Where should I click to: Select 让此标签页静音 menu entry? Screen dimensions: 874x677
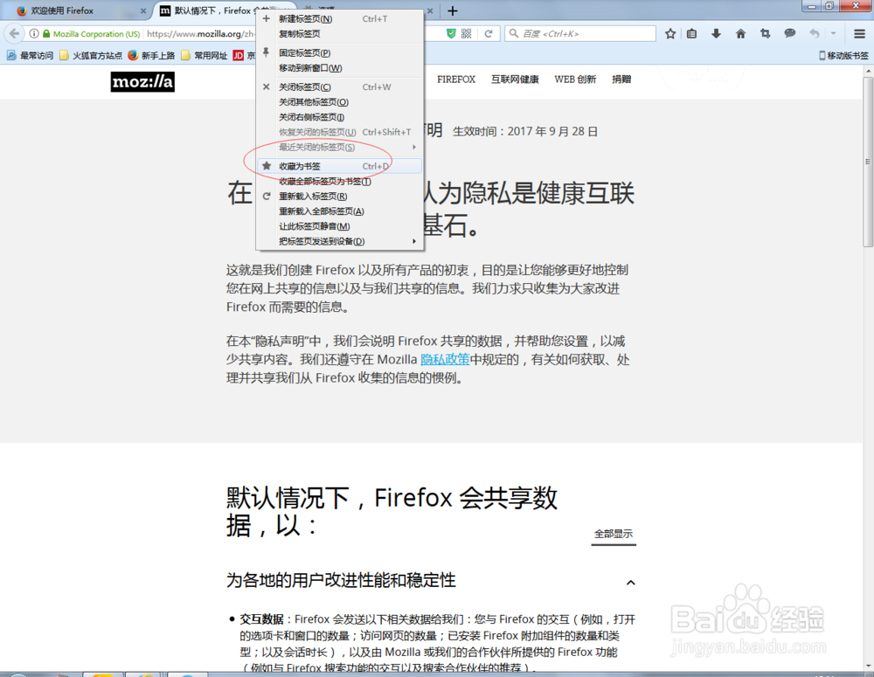tap(339, 226)
